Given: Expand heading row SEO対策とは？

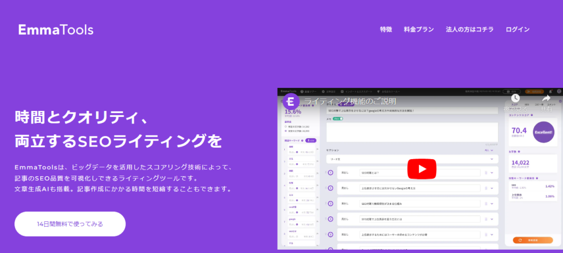Looking at the screenshot, I should click(492, 173).
